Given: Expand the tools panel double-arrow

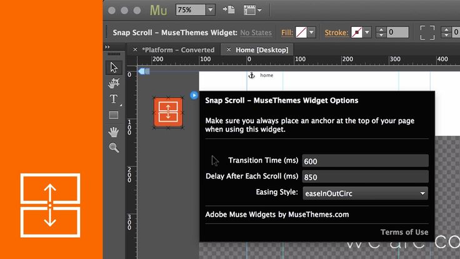Looking at the screenshot, I should (x=107, y=47).
